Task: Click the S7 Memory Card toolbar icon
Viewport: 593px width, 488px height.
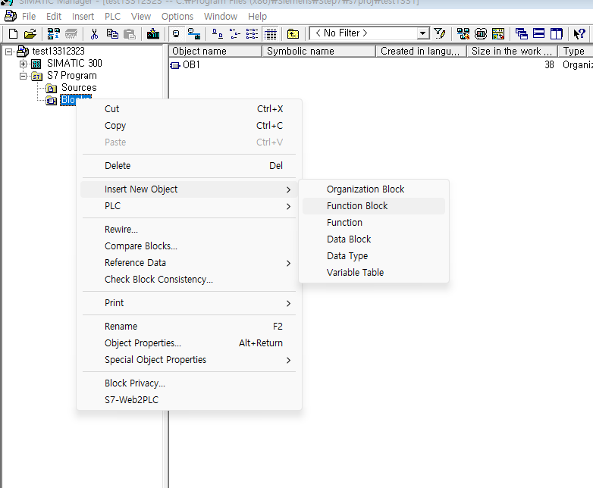Action: coord(71,33)
